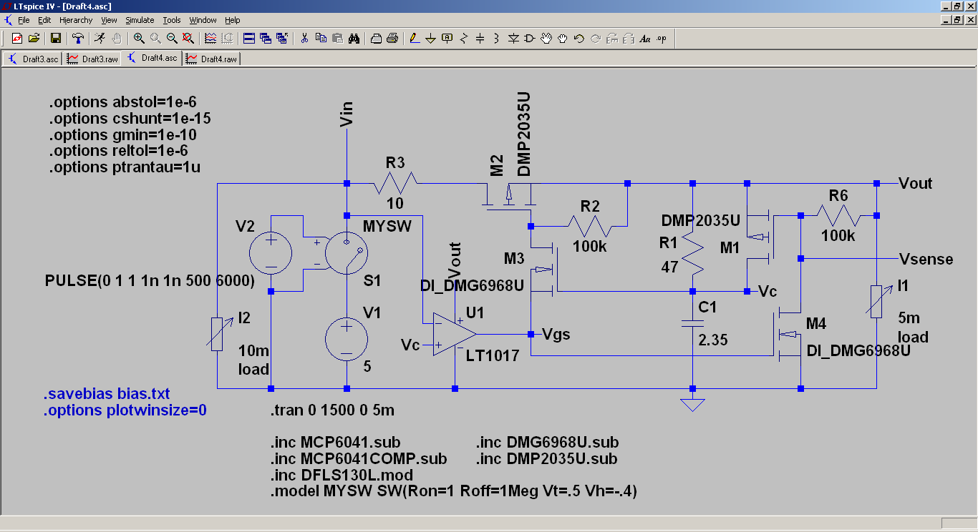Switch to the Draft4.asc tab

pyautogui.click(x=152, y=58)
